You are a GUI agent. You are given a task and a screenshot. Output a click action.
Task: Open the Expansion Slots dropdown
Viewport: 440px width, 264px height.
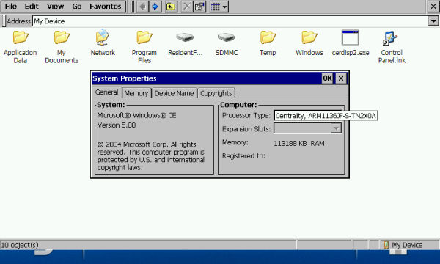pyautogui.click(x=336, y=129)
